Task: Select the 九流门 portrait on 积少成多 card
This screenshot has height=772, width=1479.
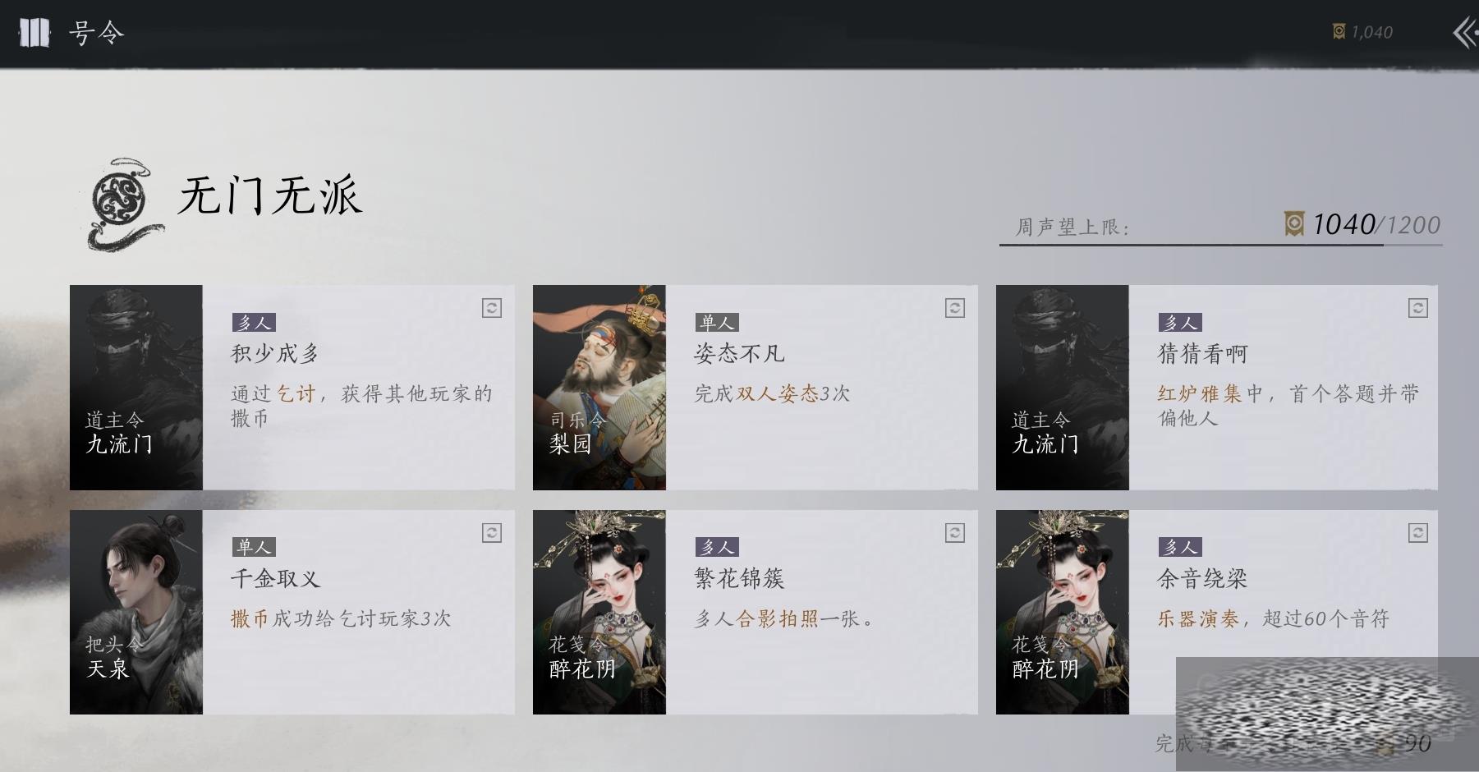Action: tap(136, 388)
